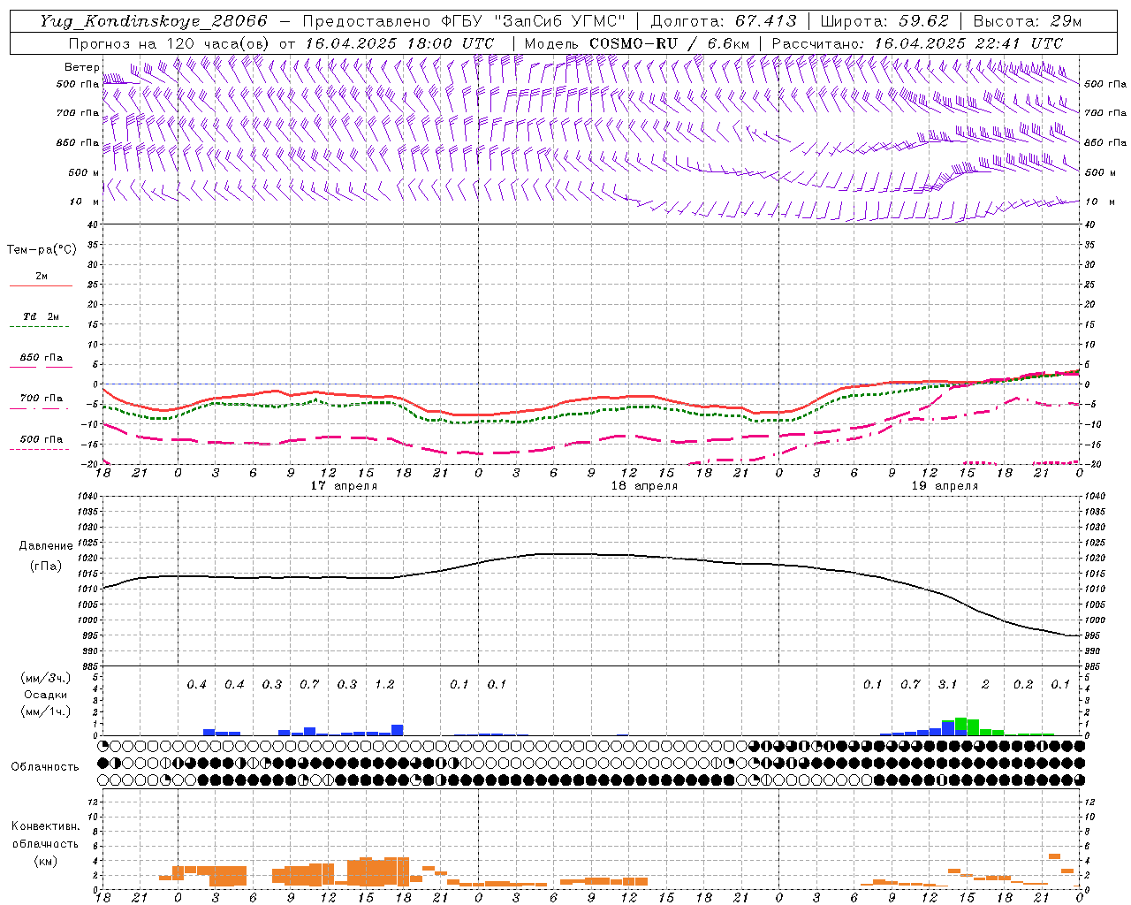Screen dimensions: 1131x905
Task: Click the Осадки precipitation panel label
Action: click(x=46, y=695)
